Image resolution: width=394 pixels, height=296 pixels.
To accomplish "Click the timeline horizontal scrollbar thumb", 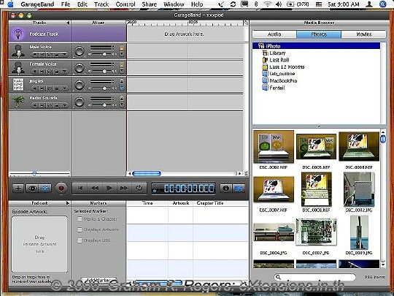I will pyautogui.click(x=147, y=173).
